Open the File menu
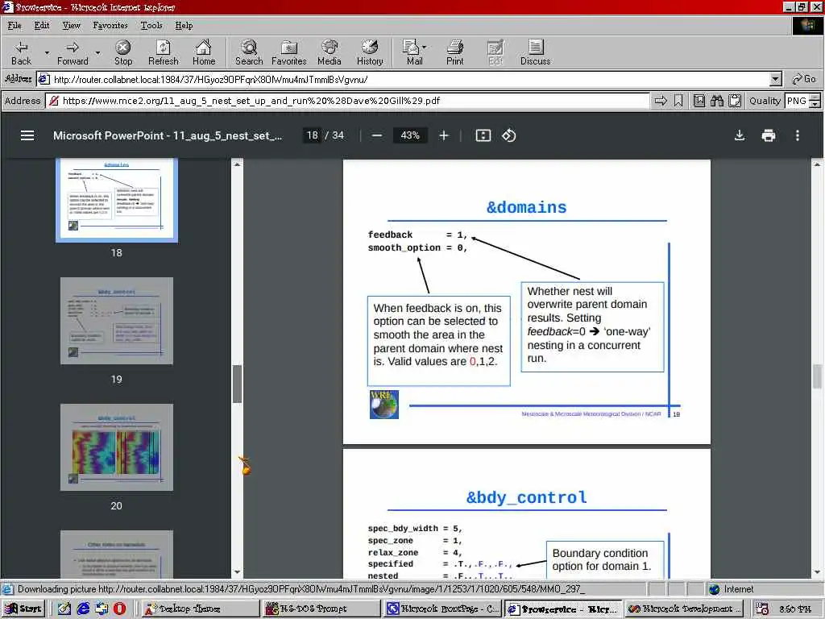 pos(15,25)
